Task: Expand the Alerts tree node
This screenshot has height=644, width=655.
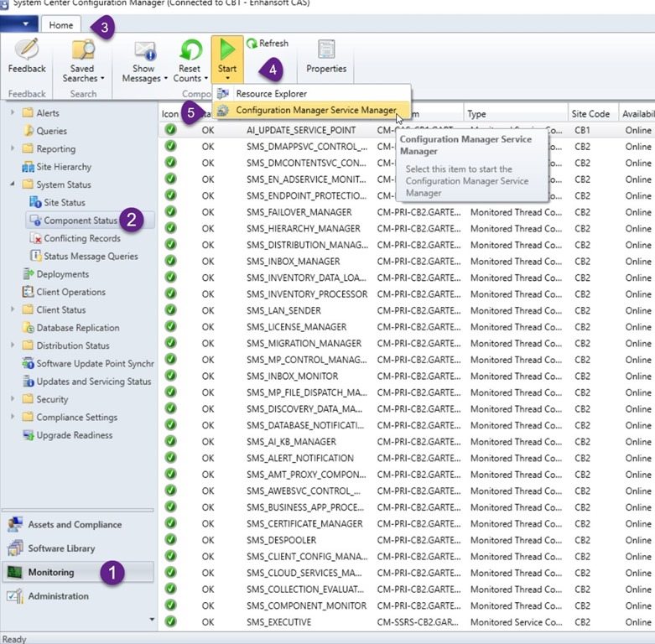Action: tap(13, 112)
